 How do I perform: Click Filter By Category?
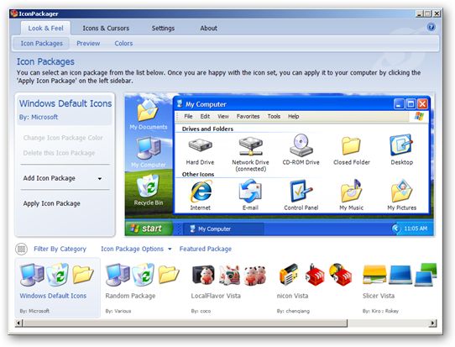(x=60, y=249)
